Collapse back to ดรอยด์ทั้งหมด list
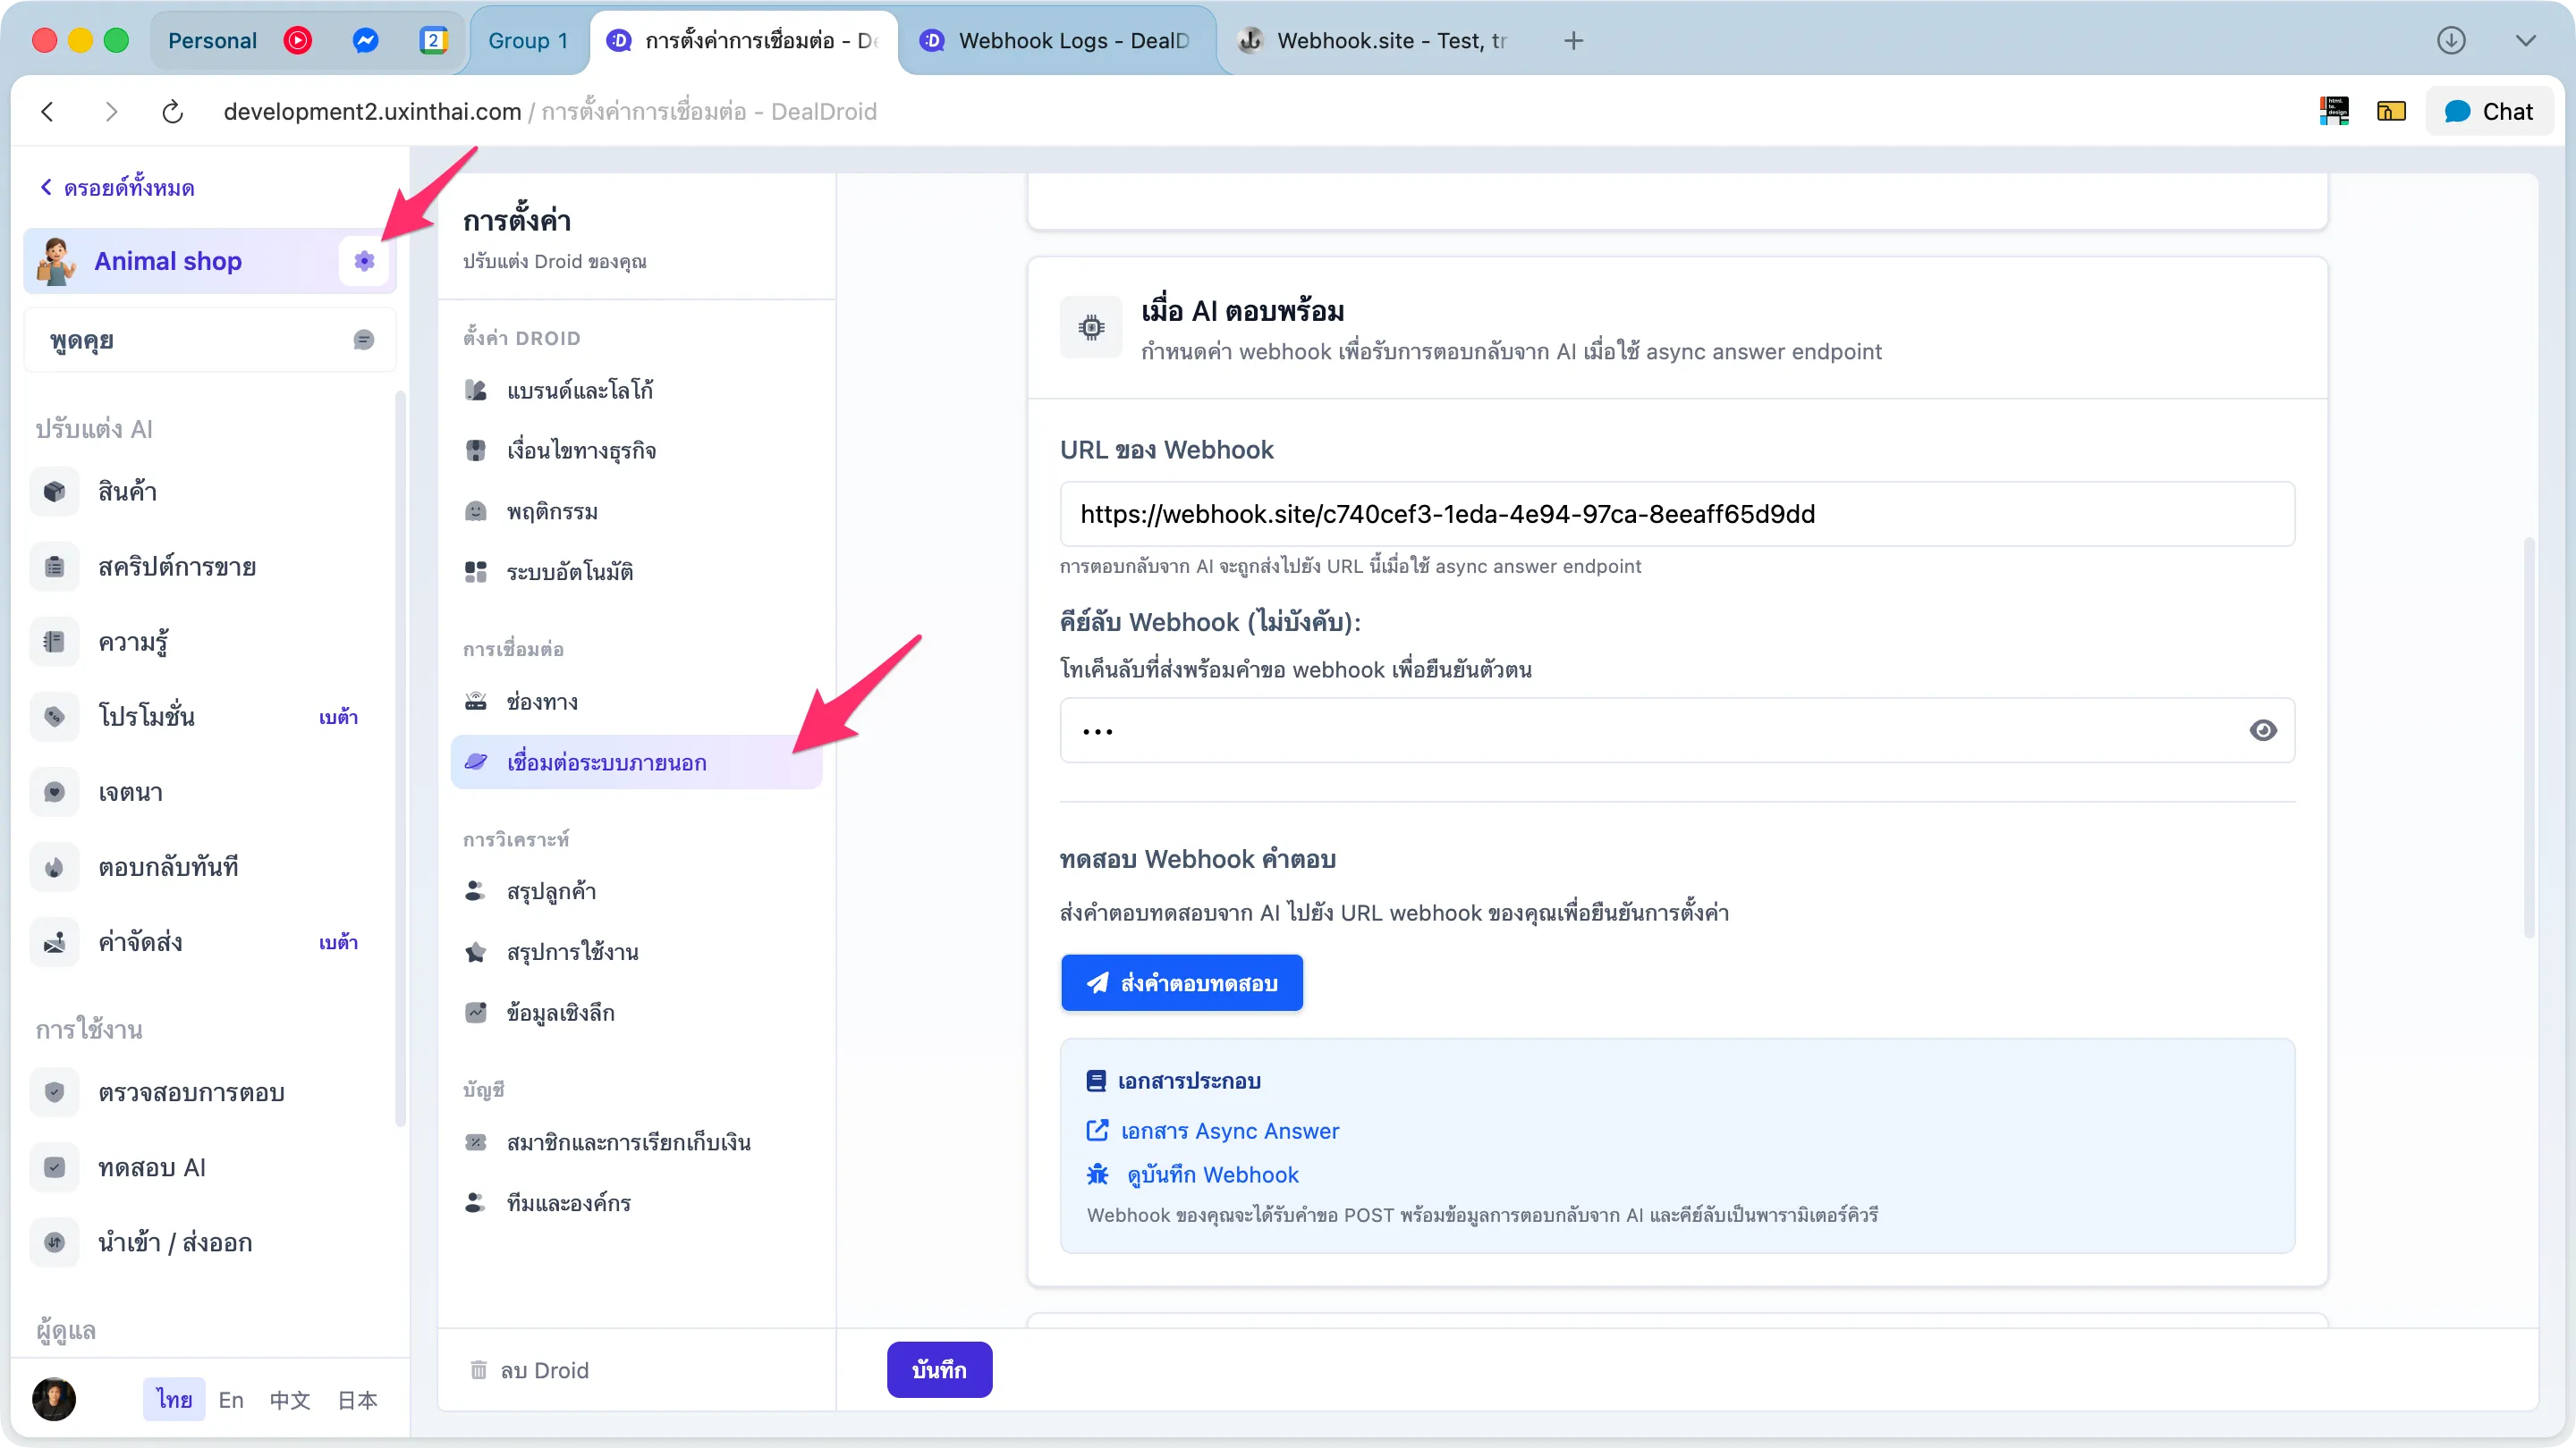This screenshot has height=1448, width=2576. (117, 187)
